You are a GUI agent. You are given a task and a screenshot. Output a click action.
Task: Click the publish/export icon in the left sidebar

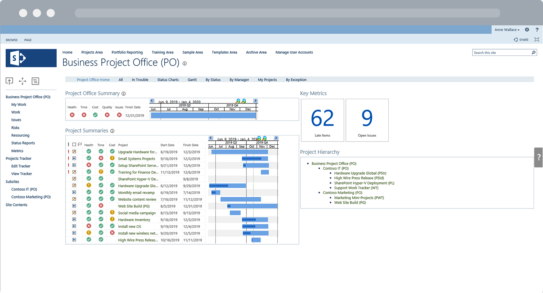point(9,81)
